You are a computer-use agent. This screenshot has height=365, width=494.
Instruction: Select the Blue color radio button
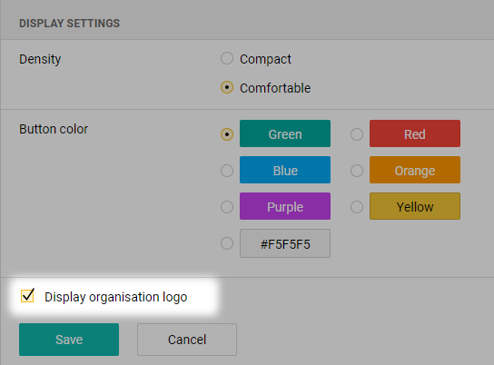coord(227,171)
